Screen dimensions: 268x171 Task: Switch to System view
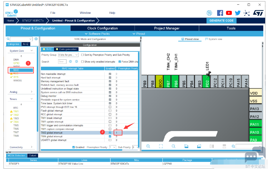[x=214, y=39]
